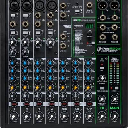Turn channel 1 LOW EQ blue knob
This screenshot has height=128, width=128.
(12, 78)
